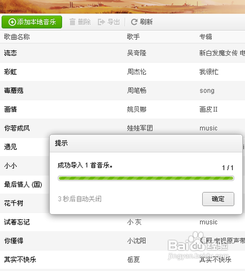Click artist 娃娃军团
Viewport: 245px width, 271px height.
pos(140,128)
